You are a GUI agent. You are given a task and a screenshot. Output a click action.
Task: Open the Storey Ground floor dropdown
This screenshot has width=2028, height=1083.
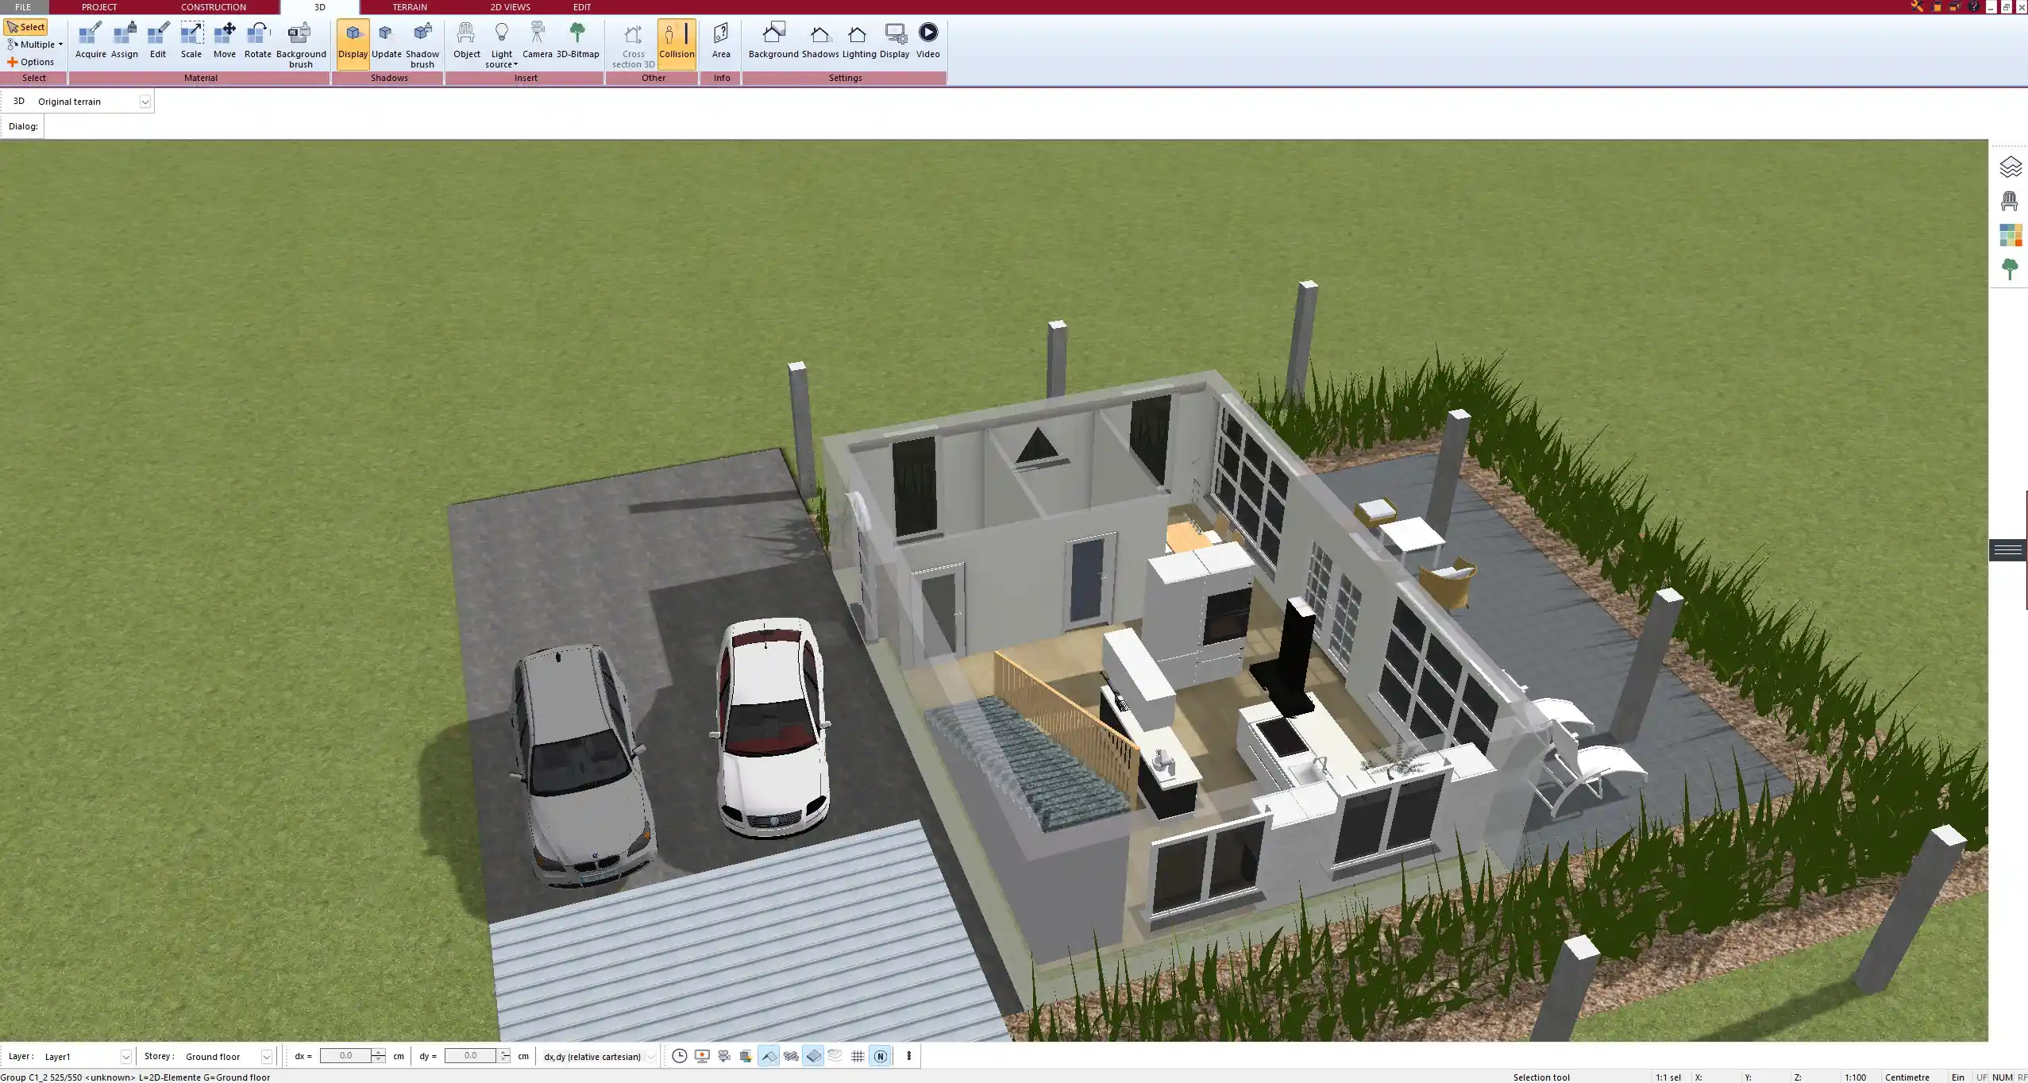pyautogui.click(x=266, y=1057)
